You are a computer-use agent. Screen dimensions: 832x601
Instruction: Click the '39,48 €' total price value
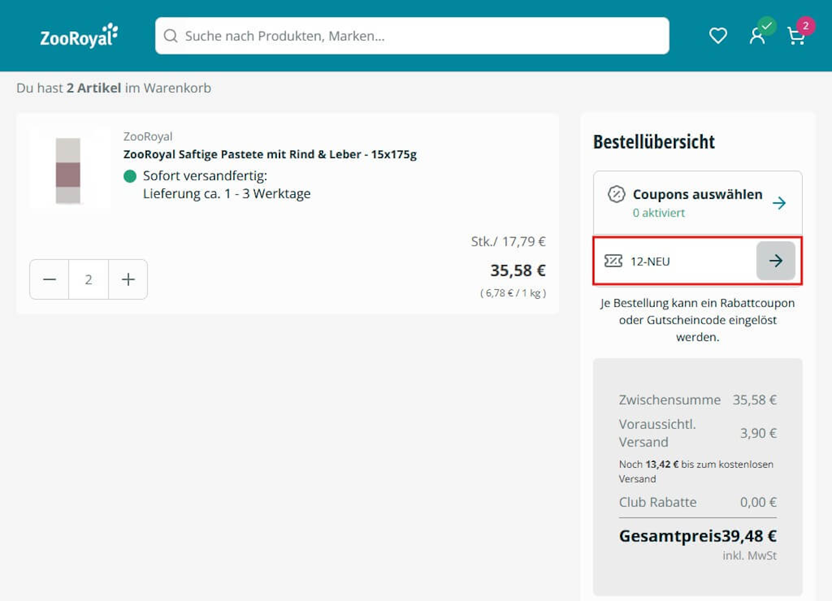tap(749, 536)
